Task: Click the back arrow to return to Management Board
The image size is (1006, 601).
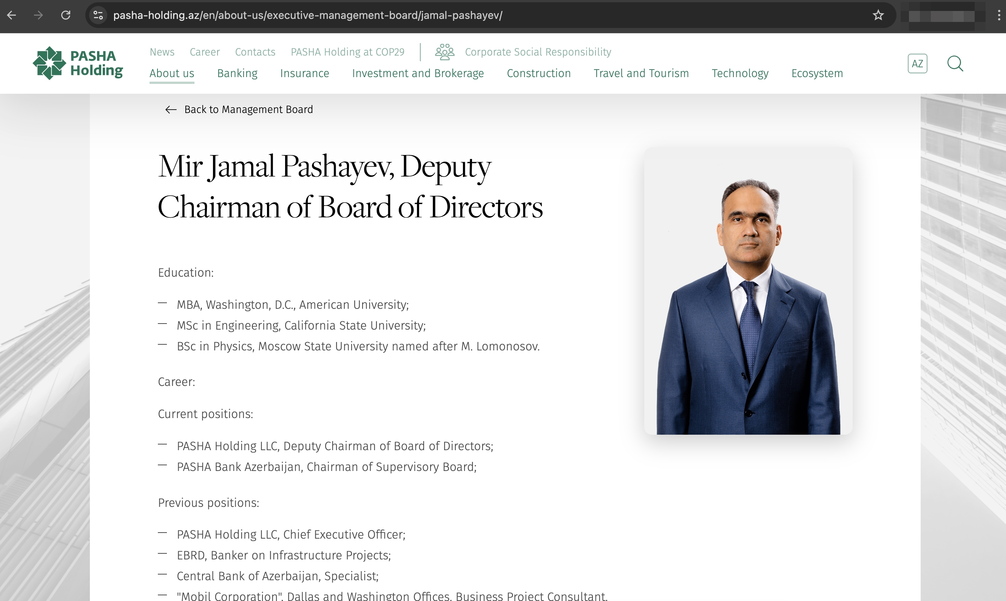Action: [x=170, y=109]
